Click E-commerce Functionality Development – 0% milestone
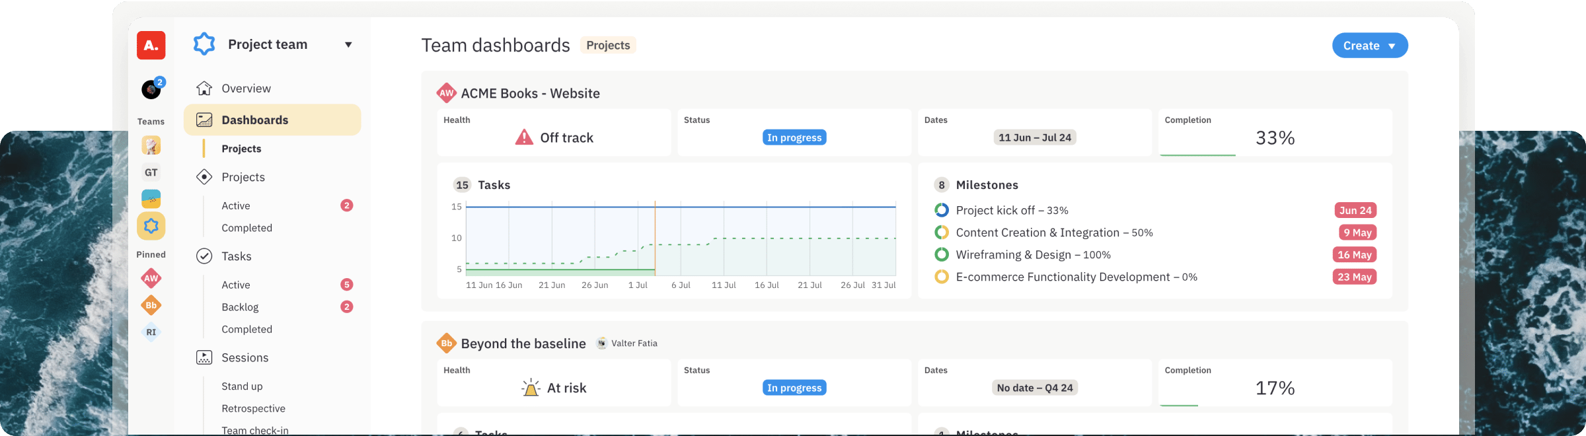This screenshot has height=436, width=1586. click(1076, 277)
